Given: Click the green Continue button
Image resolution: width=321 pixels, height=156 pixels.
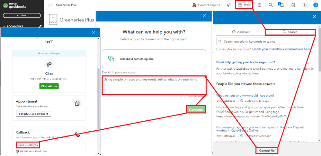Looking at the screenshot, I should point(196,109).
